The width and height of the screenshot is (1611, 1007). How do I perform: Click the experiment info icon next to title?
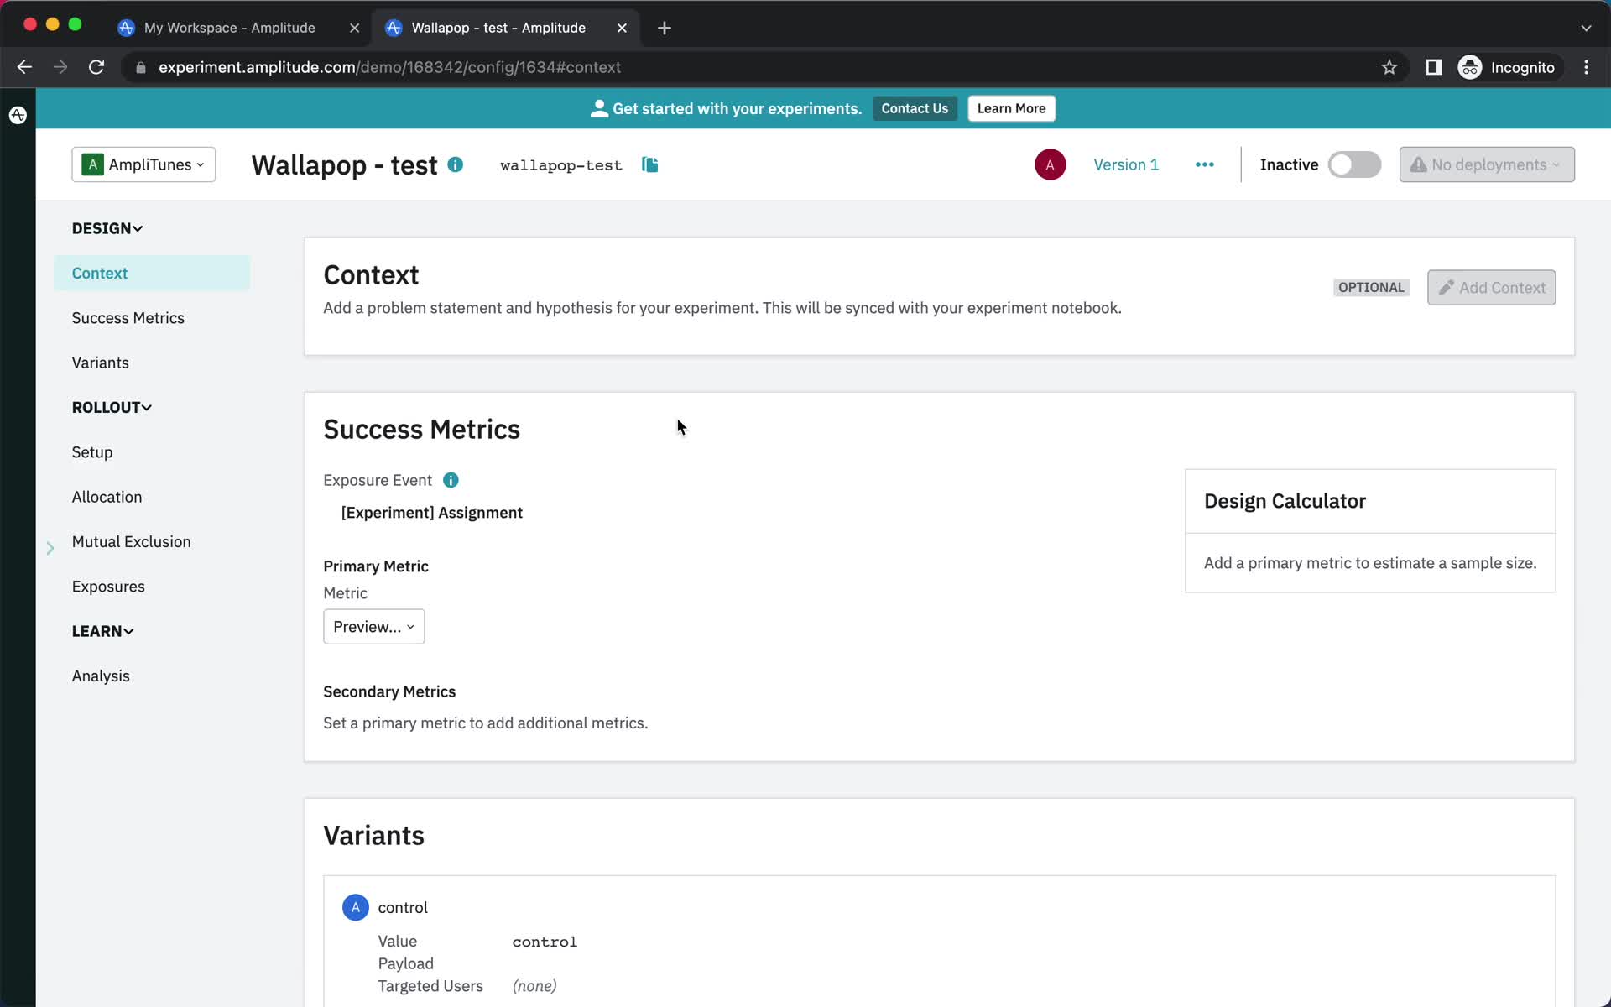tap(456, 164)
